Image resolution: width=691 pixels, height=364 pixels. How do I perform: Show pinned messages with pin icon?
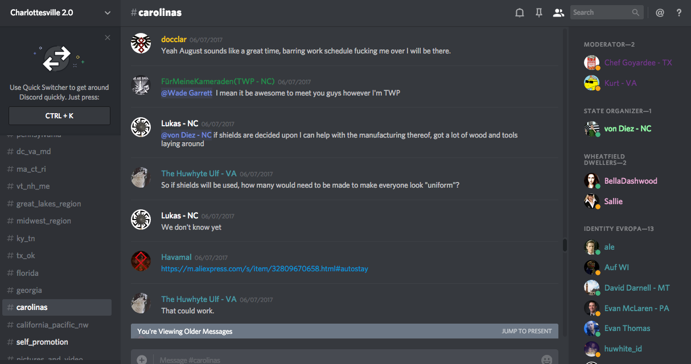point(538,13)
